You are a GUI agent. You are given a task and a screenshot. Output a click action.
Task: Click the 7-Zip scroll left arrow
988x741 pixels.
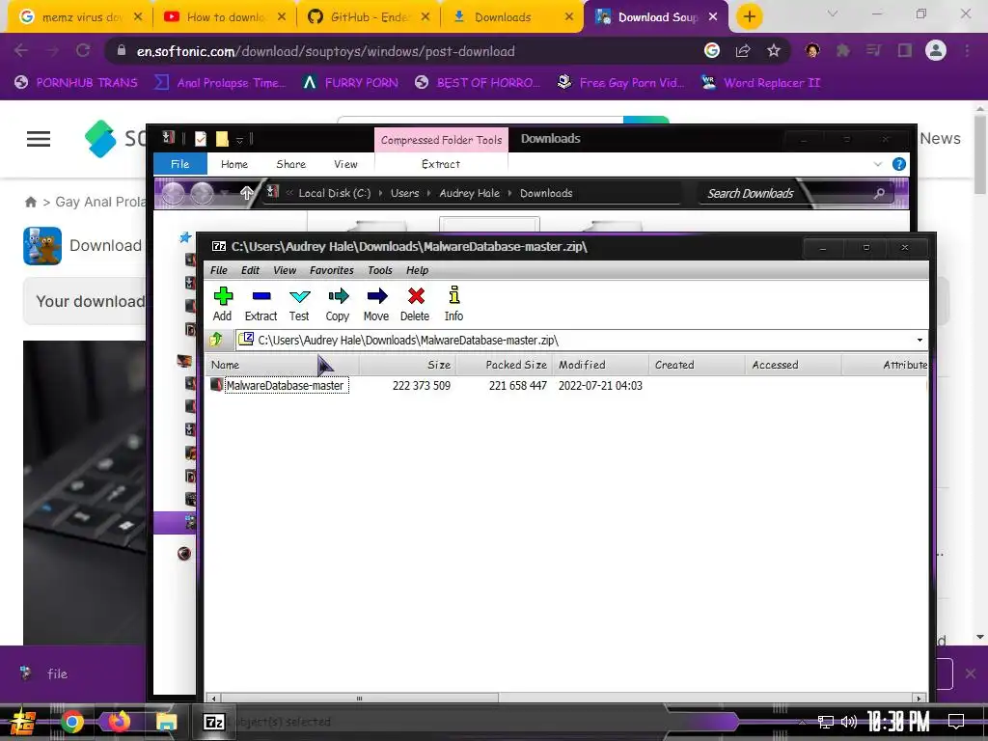pos(213,699)
